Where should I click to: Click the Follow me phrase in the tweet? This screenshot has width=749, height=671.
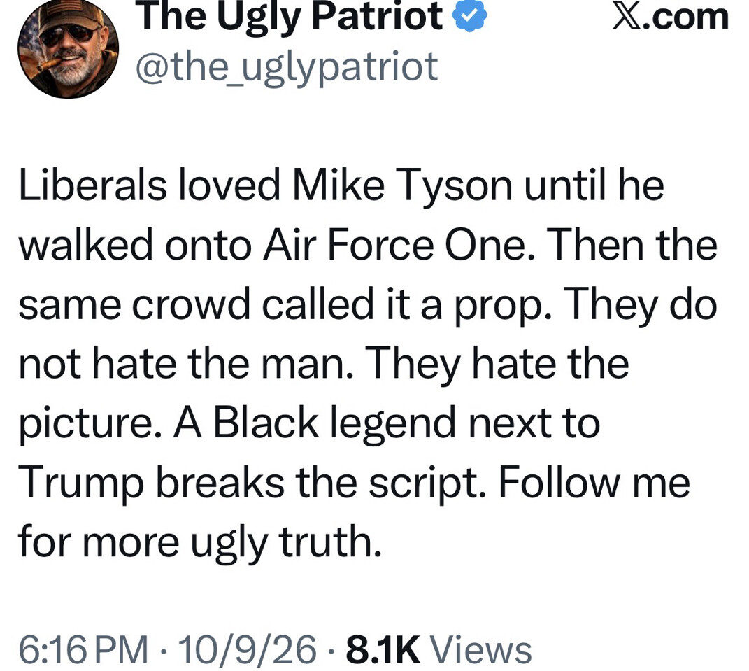594,482
